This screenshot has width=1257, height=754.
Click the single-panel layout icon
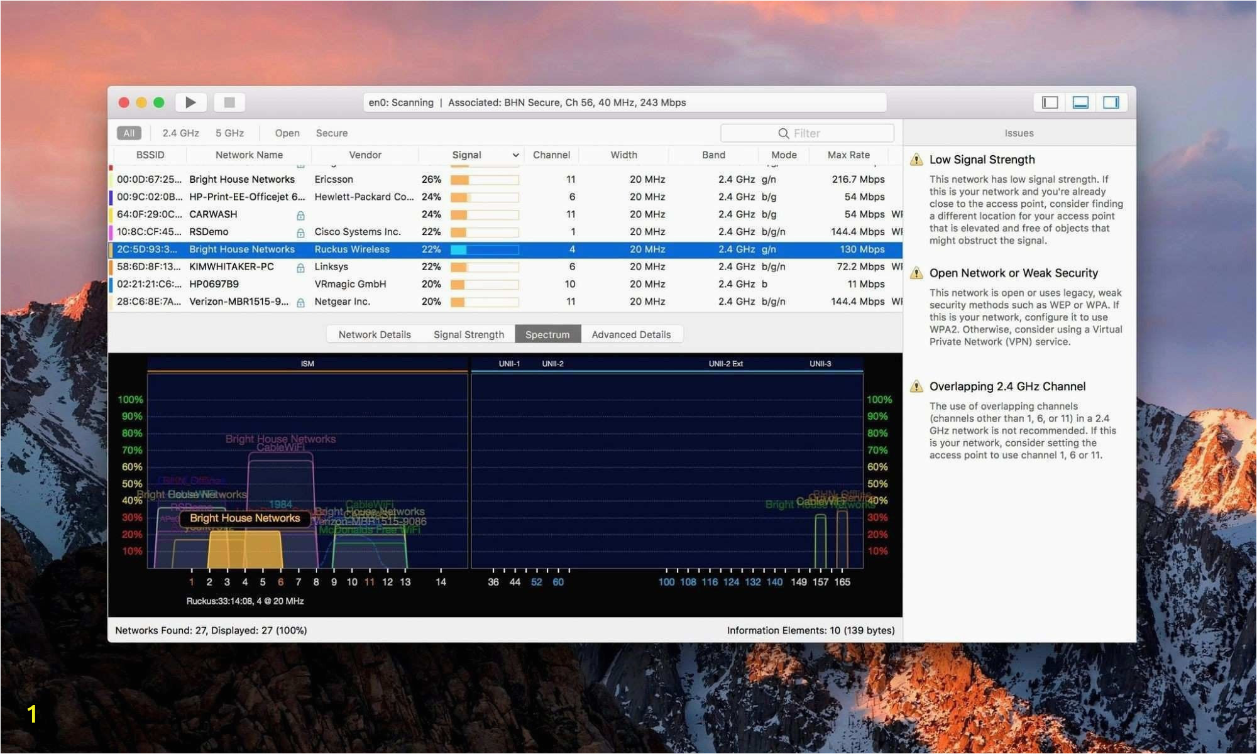[1049, 101]
